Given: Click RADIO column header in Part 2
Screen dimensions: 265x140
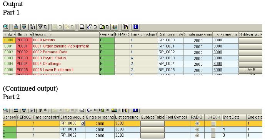Looking at the screenshot, I should coord(197,117).
